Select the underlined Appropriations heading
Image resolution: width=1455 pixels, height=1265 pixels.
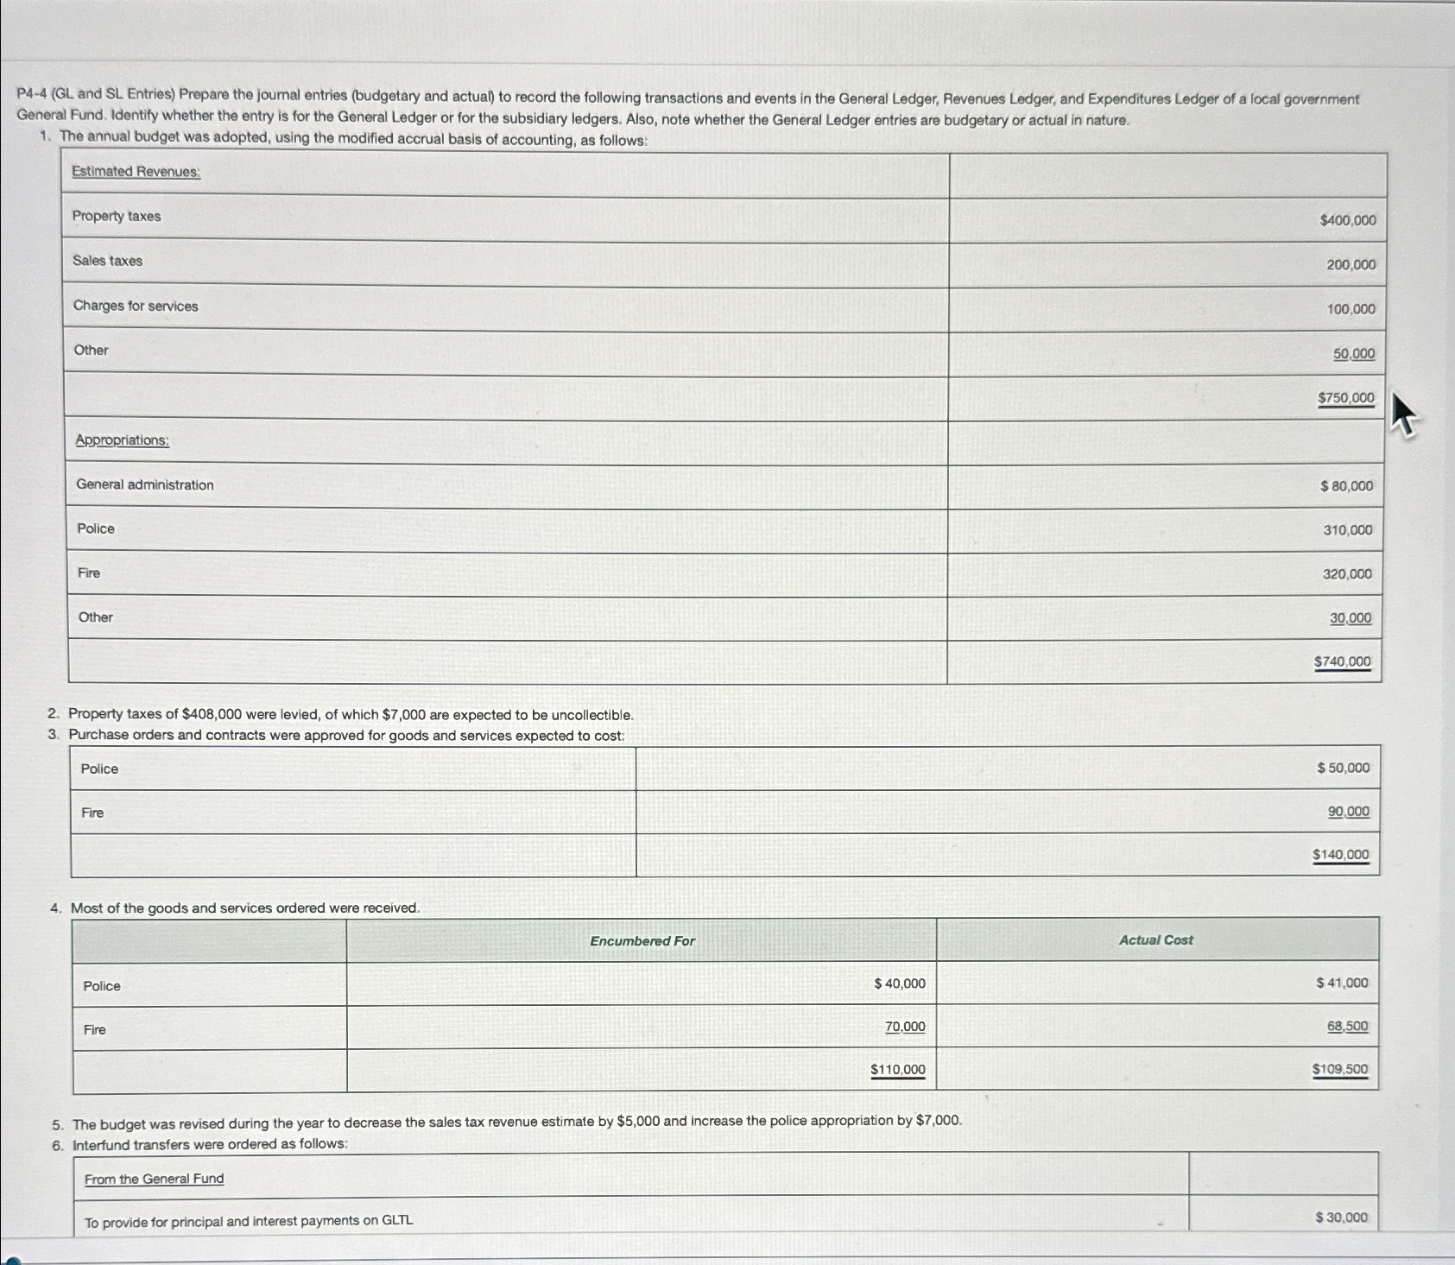tap(121, 440)
